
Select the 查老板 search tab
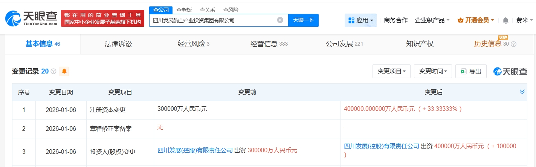click(185, 10)
